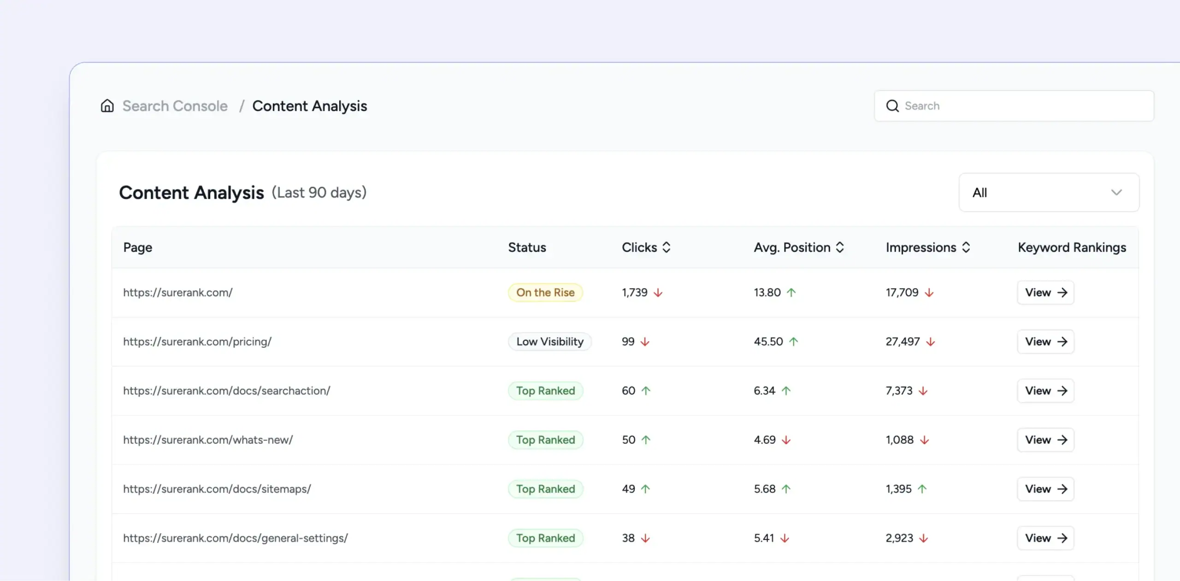Click the 1,739 clicks value

[x=635, y=292]
